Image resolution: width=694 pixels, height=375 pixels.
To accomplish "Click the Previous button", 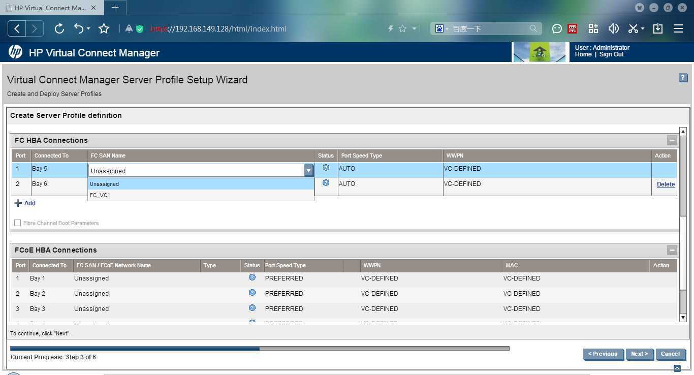I will (x=603, y=354).
